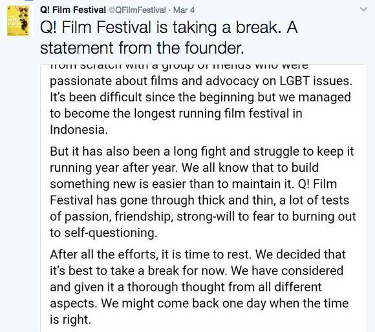The height and width of the screenshot is (332, 375).
Task: Click the 'something new is easier' line
Action: [193, 184]
